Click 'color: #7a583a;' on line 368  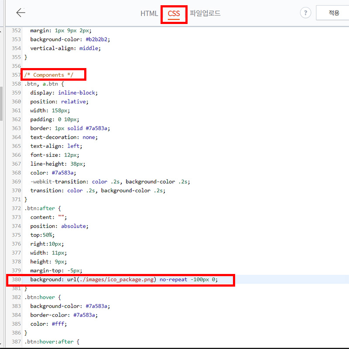coord(53,173)
